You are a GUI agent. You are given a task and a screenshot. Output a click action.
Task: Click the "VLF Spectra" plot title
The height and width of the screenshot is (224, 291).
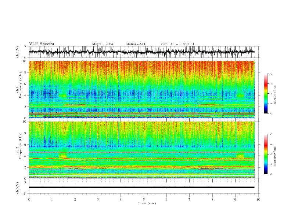[42, 44]
